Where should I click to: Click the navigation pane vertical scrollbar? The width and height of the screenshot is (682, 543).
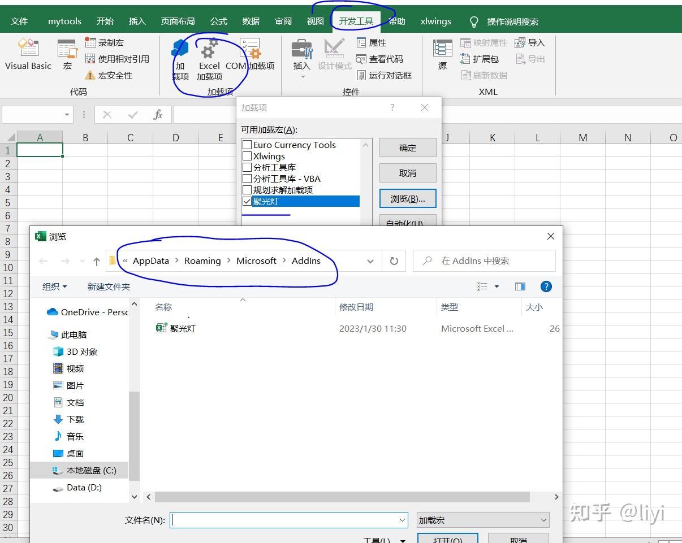134,436
